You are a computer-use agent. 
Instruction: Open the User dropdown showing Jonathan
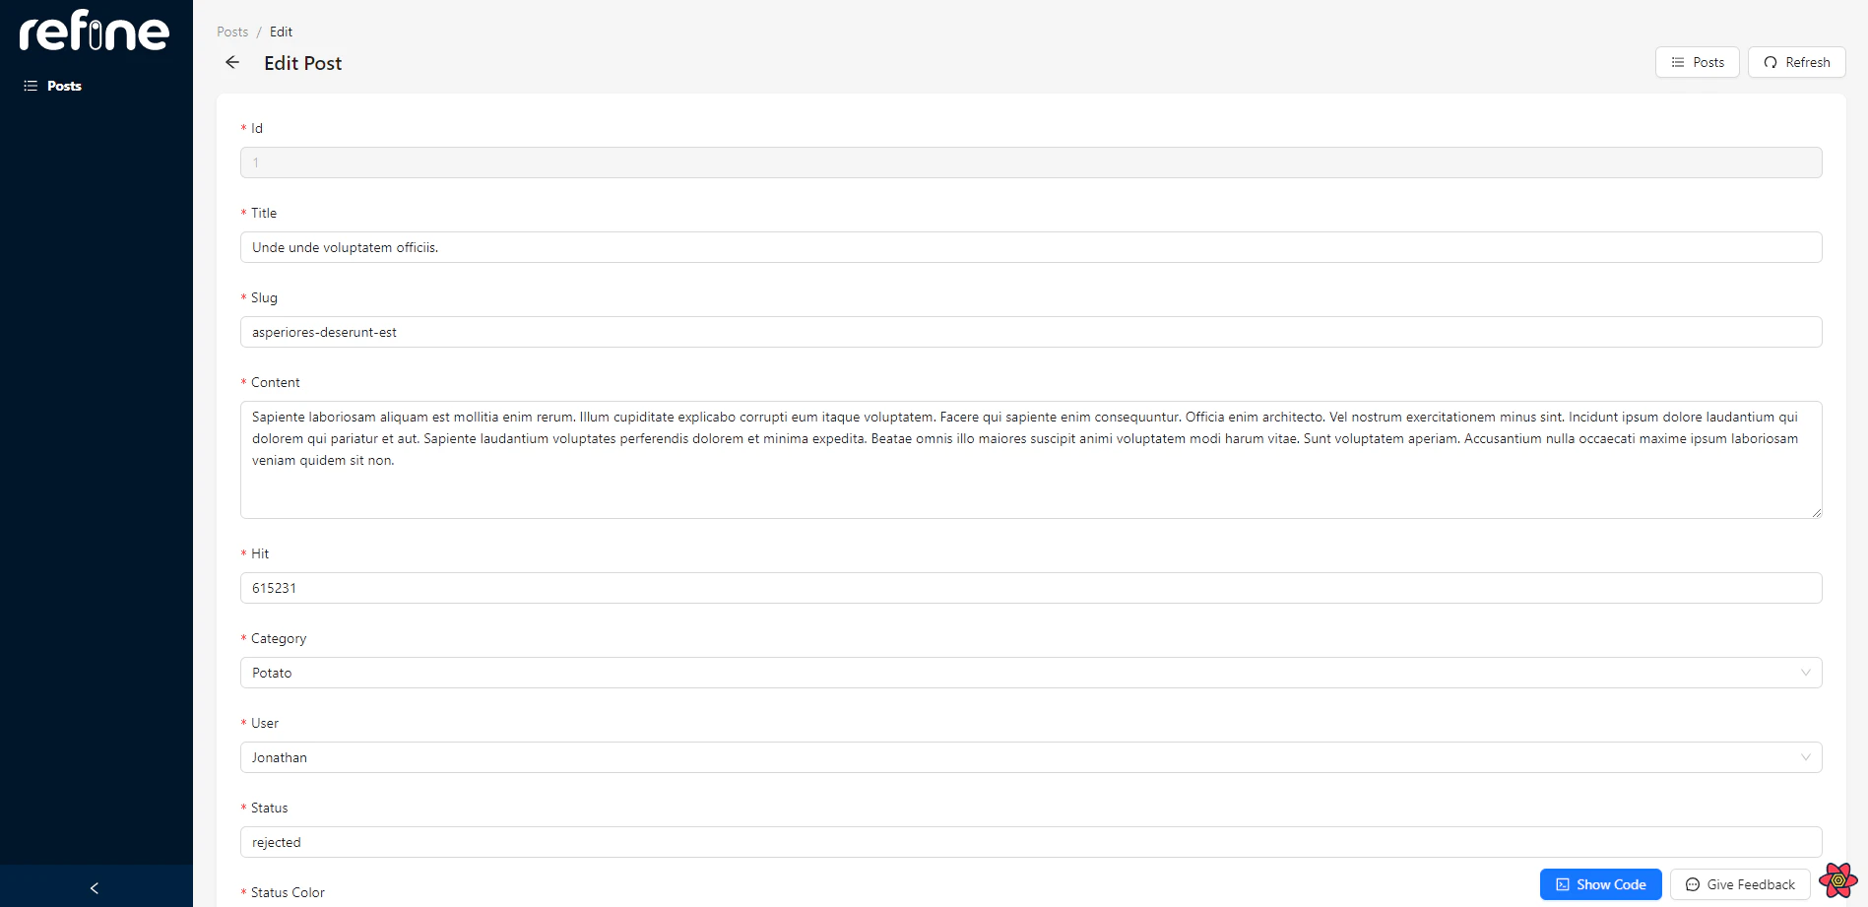pos(1805,757)
